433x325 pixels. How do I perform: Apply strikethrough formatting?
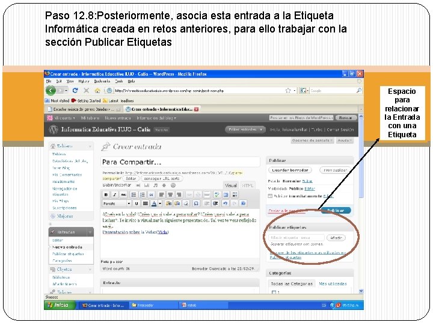[124, 195]
